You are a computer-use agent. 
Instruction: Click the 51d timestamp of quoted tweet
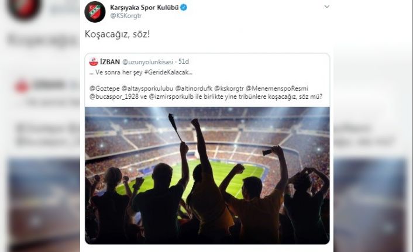click(x=184, y=61)
